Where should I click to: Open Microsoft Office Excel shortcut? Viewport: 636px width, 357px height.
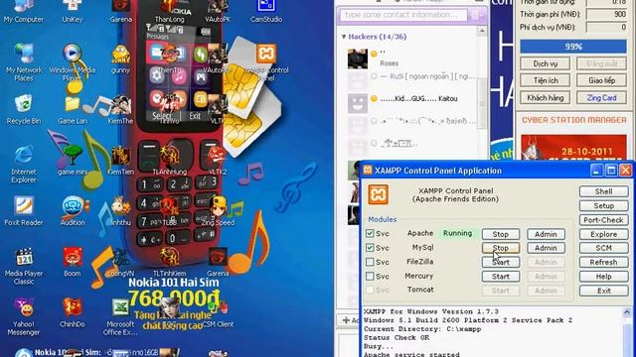click(x=120, y=317)
